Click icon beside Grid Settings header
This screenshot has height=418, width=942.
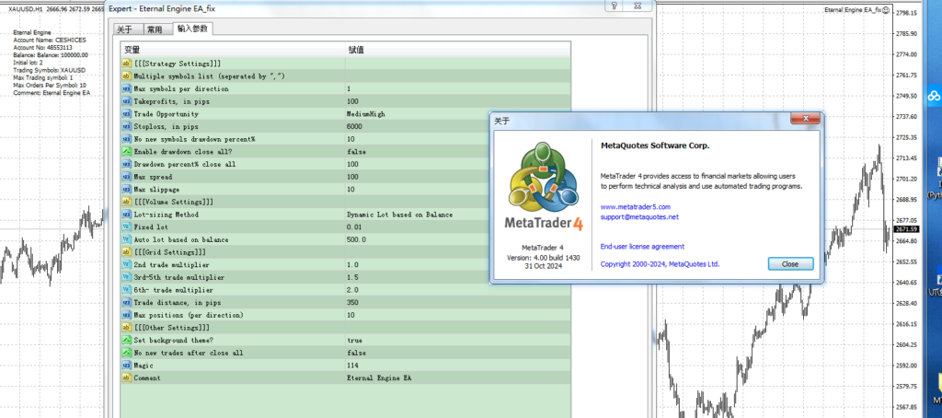(x=126, y=252)
